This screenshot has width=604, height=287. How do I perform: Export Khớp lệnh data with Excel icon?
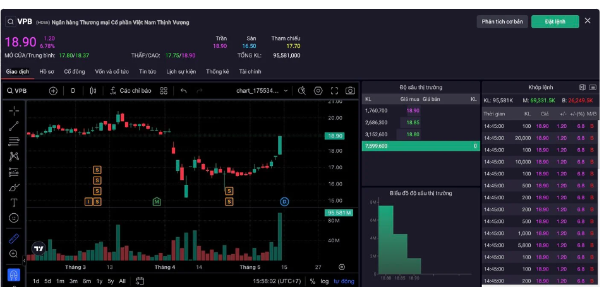tap(583, 87)
